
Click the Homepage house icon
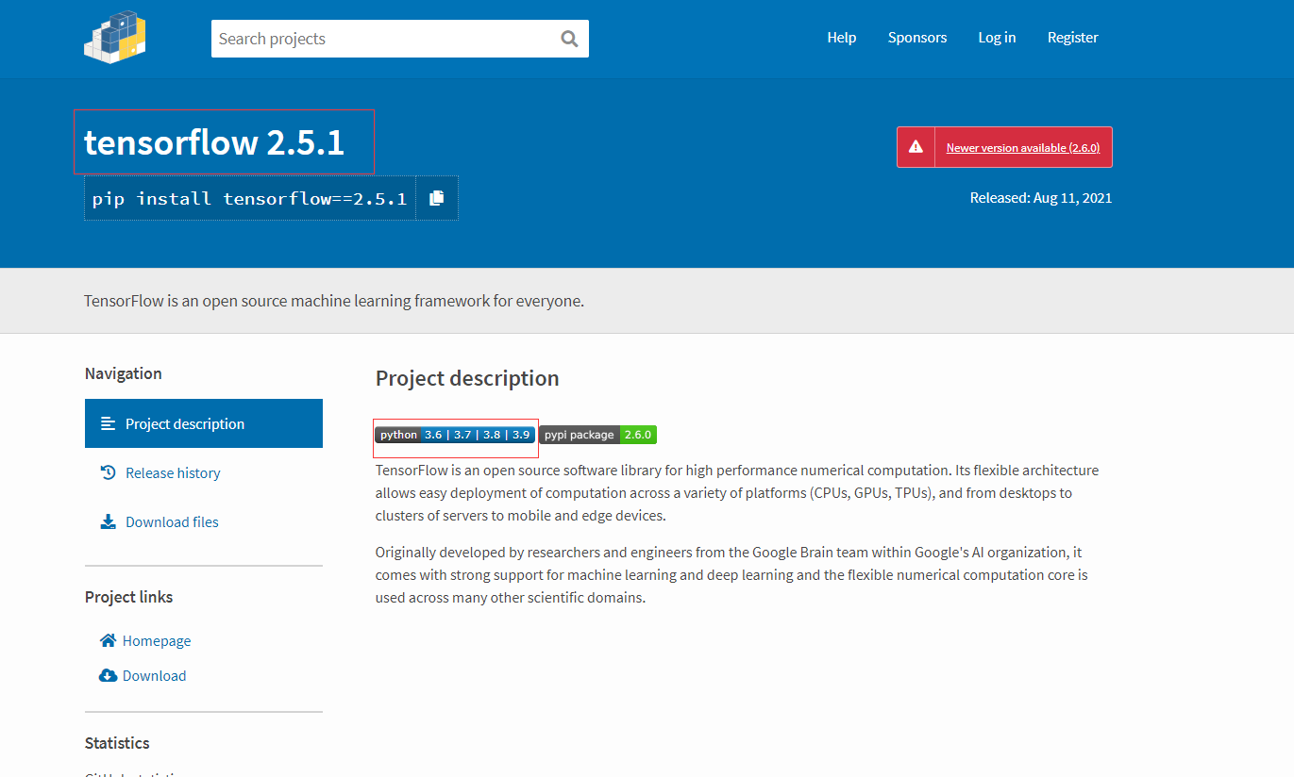tap(108, 640)
